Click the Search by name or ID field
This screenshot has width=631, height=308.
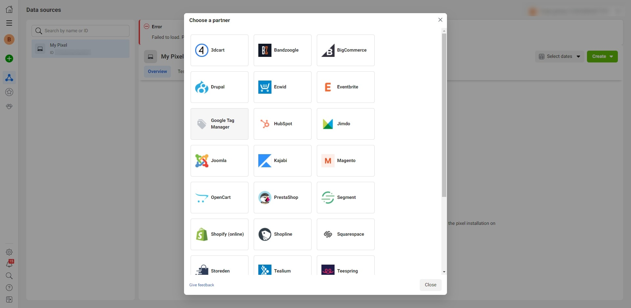pos(81,31)
